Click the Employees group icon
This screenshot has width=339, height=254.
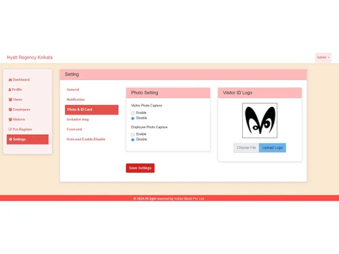tap(10, 110)
